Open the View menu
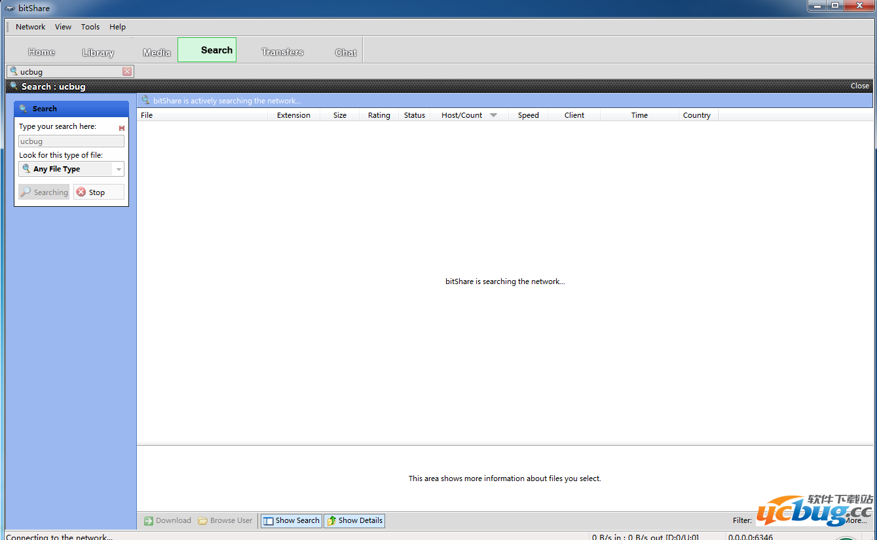877x540 pixels. pos(64,27)
